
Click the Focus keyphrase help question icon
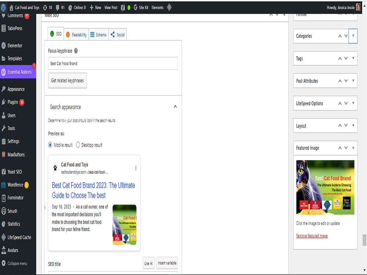[x=76, y=51]
